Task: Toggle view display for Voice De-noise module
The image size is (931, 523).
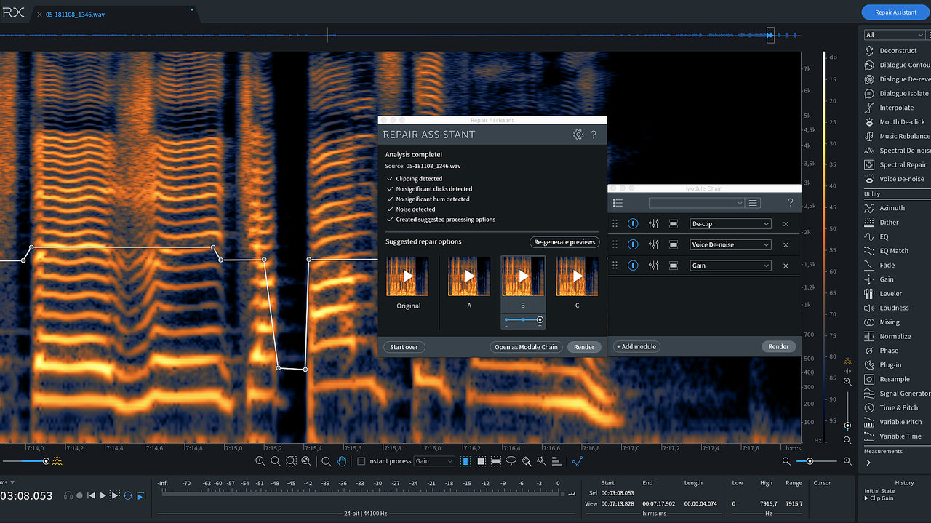Action: 674,244
